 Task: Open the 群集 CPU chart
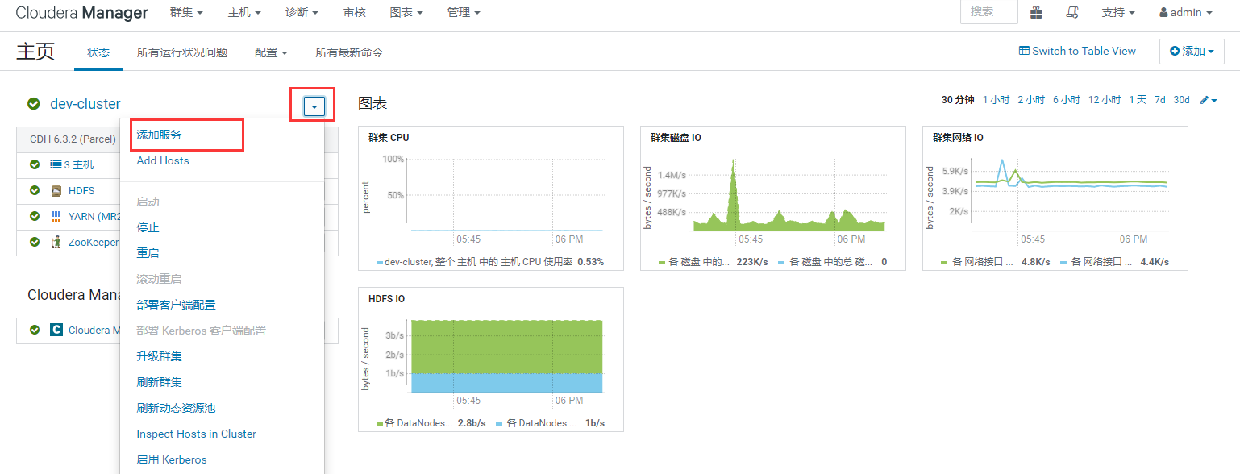491,198
